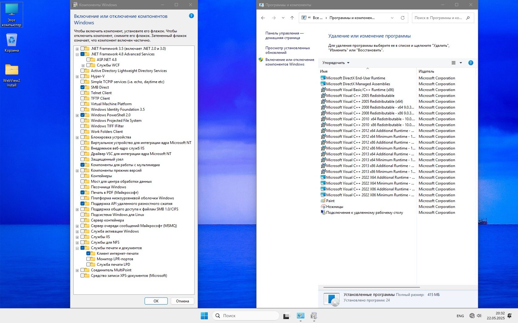This screenshot has height=323, width=518.
Task: Click the refresh icon in address bar
Action: tap(402, 18)
